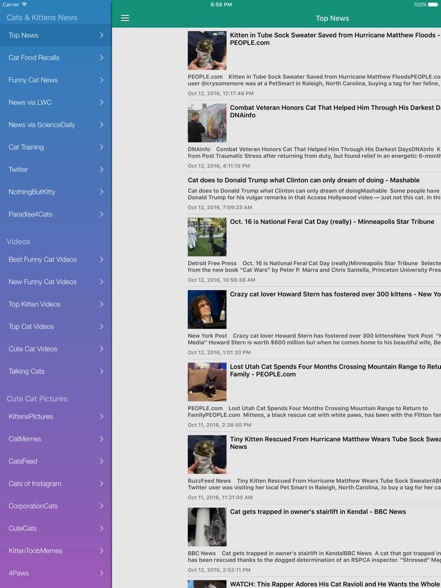
Task: Open Cats of Instagram feed
Action: point(56,484)
